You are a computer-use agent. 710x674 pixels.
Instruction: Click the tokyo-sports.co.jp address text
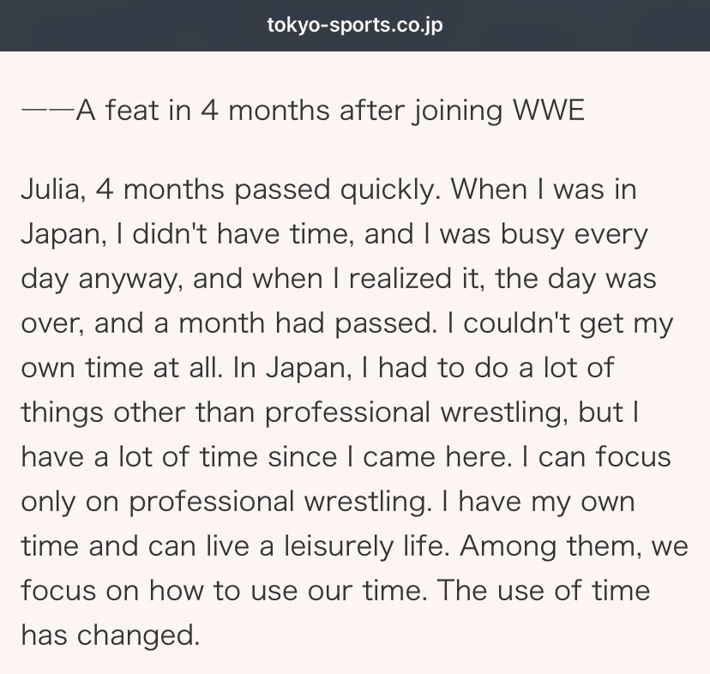point(355,26)
